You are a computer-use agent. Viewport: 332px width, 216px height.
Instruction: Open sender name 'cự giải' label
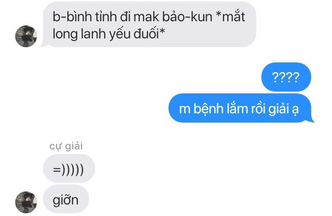[x=66, y=147]
